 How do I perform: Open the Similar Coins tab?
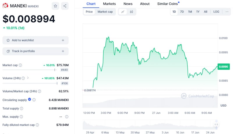(168, 4)
